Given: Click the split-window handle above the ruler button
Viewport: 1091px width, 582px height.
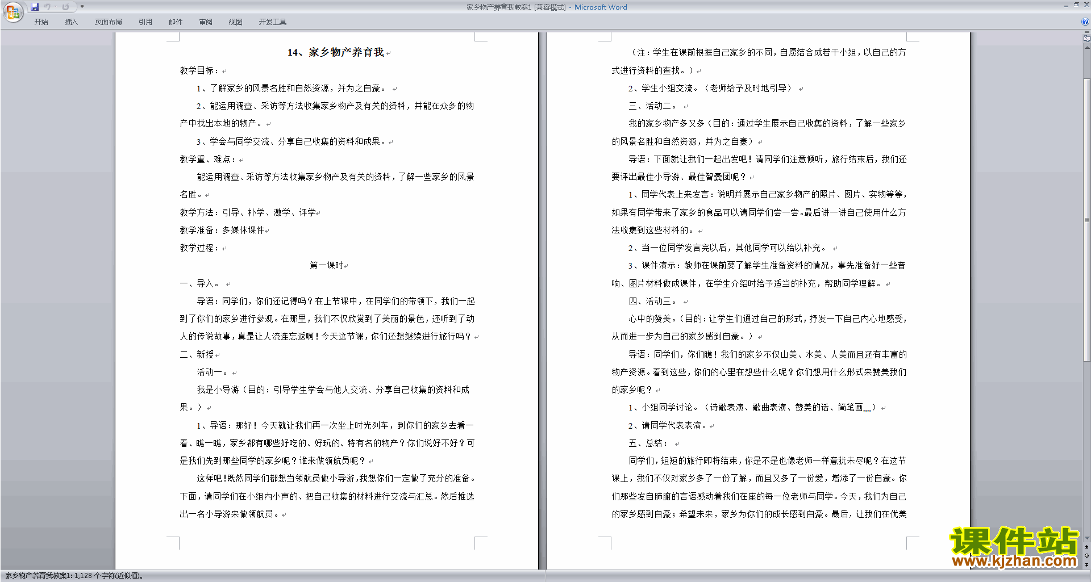Looking at the screenshot, I should [1086, 32].
